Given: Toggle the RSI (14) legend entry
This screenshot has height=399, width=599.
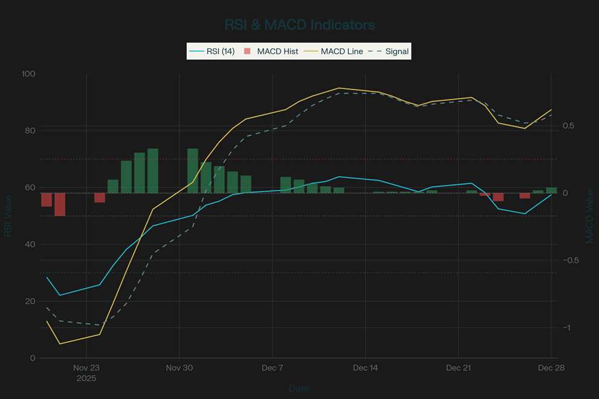Looking at the screenshot, I should (x=220, y=51).
